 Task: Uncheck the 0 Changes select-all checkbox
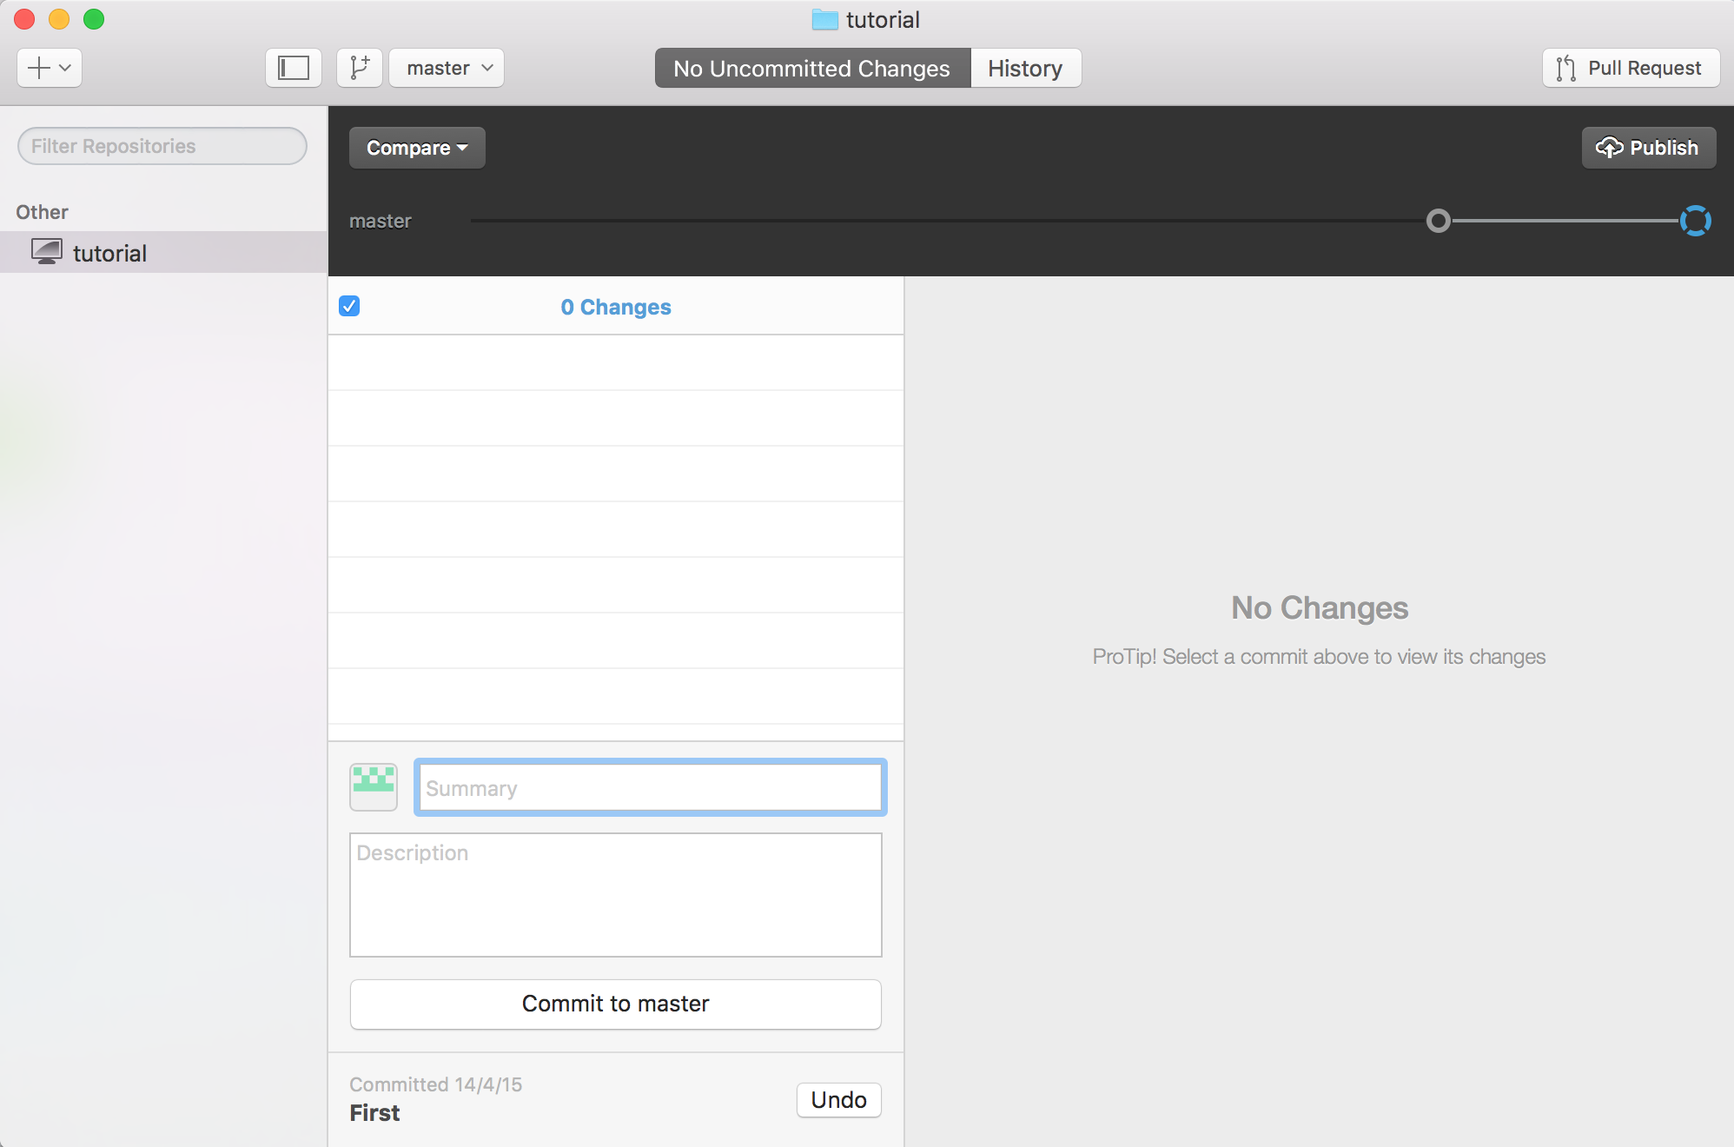[349, 306]
